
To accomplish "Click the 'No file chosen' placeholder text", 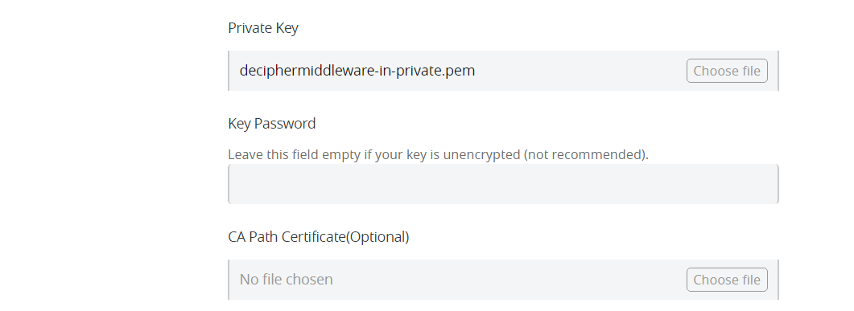I will point(286,280).
